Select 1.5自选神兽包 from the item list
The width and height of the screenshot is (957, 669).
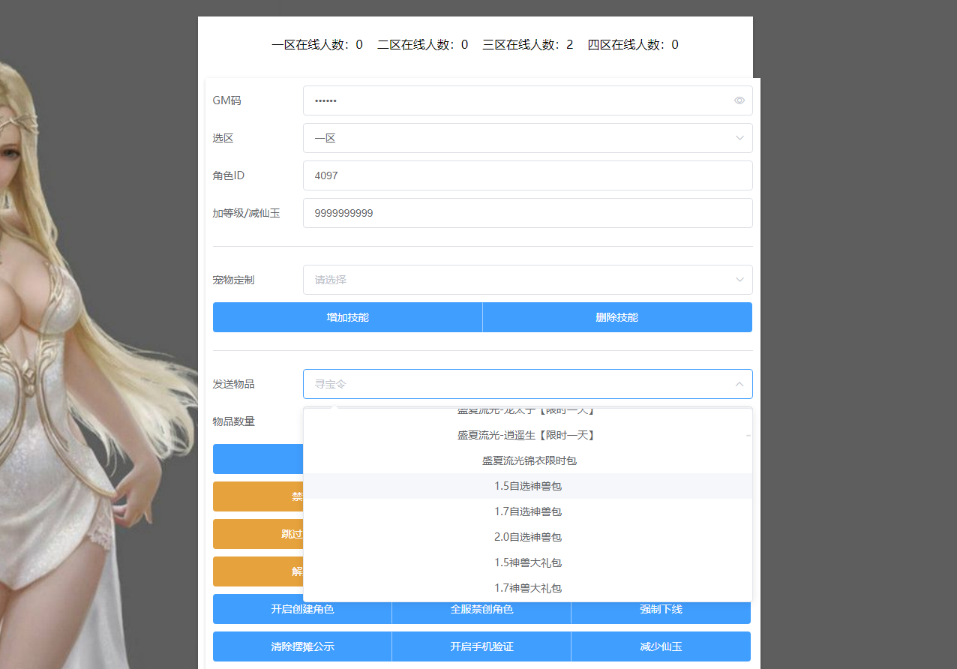point(527,486)
